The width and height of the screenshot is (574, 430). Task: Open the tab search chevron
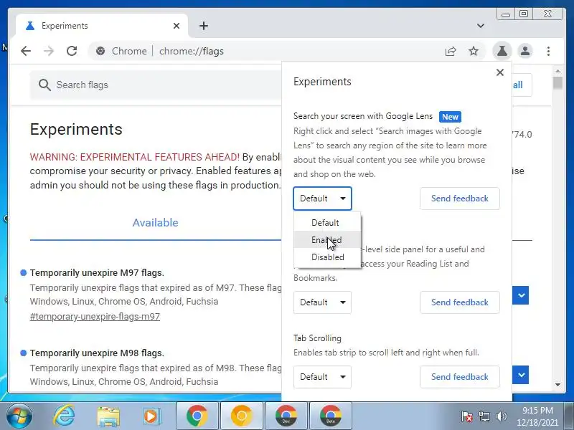pos(480,26)
